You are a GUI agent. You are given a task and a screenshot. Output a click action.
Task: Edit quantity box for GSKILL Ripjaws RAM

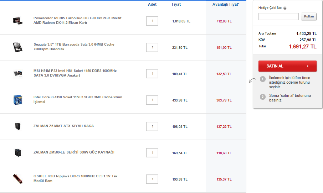point(152,179)
